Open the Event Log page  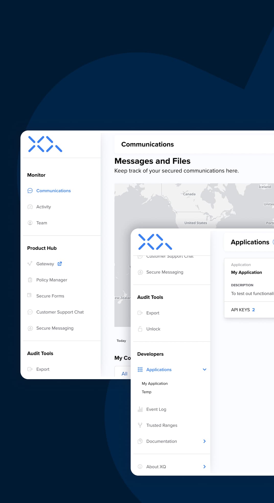click(156, 409)
